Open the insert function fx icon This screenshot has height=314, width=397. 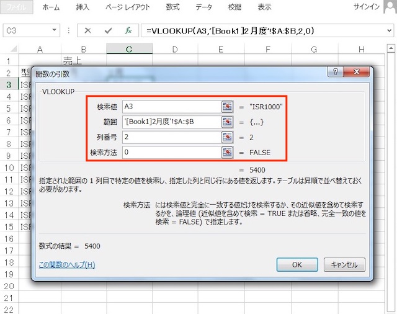[128, 30]
